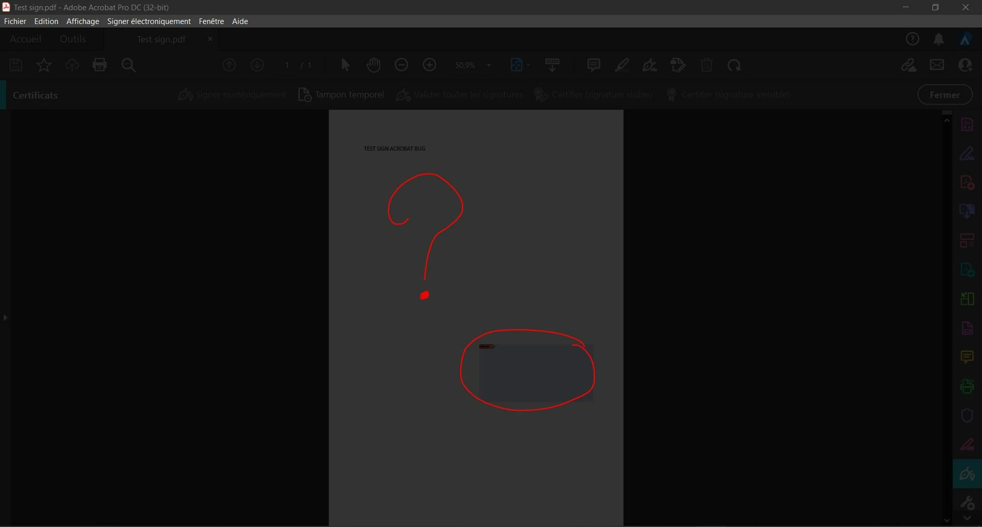Open blue Export PDF side tool
This screenshot has height=527, width=982.
click(x=967, y=211)
